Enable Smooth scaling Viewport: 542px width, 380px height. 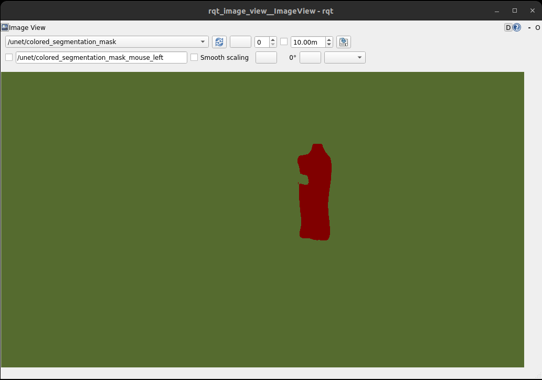click(x=194, y=57)
